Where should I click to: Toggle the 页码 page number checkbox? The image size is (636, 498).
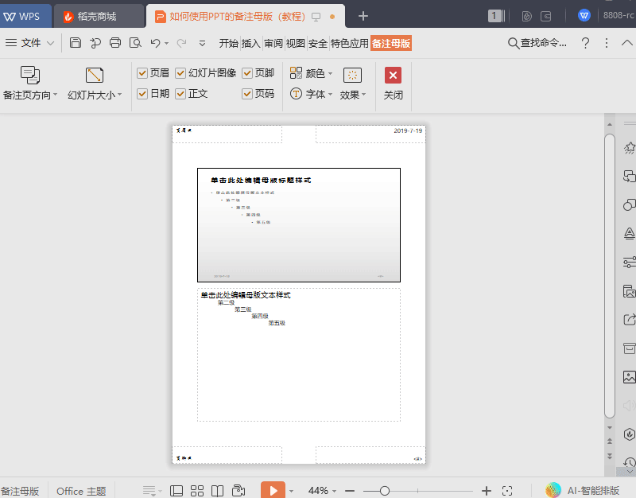coord(247,94)
